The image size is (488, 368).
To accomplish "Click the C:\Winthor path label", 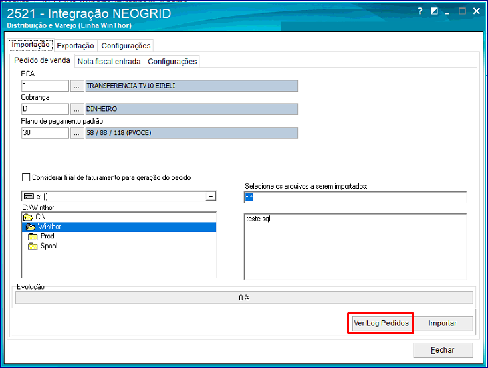I will pyautogui.click(x=38, y=207).
